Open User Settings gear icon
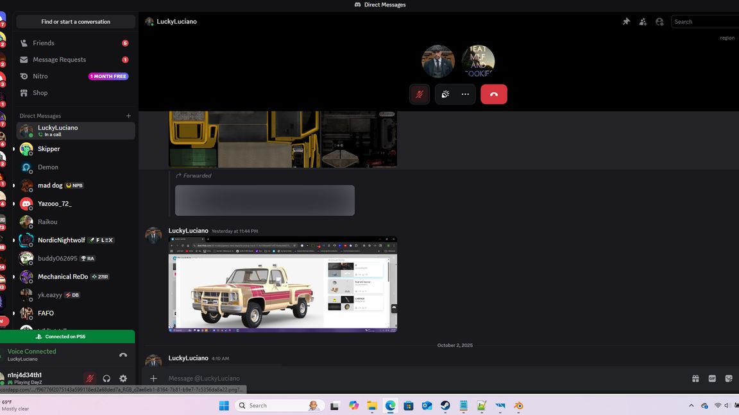 123,378
